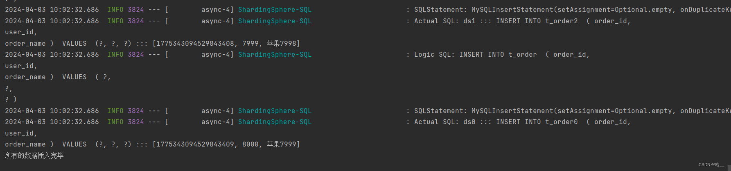The width and height of the screenshot is (731, 171).
Task: Click the first '3824' process id
Action: click(x=135, y=9)
